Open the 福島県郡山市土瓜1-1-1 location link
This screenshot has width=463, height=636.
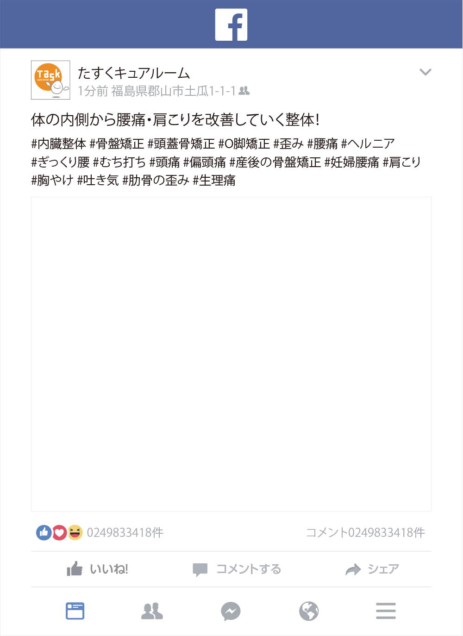(x=173, y=91)
